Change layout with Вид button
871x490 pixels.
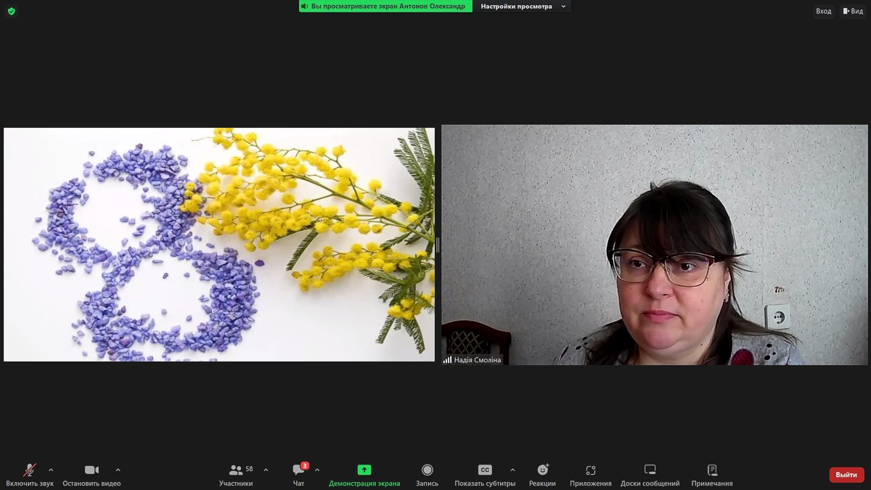[853, 11]
